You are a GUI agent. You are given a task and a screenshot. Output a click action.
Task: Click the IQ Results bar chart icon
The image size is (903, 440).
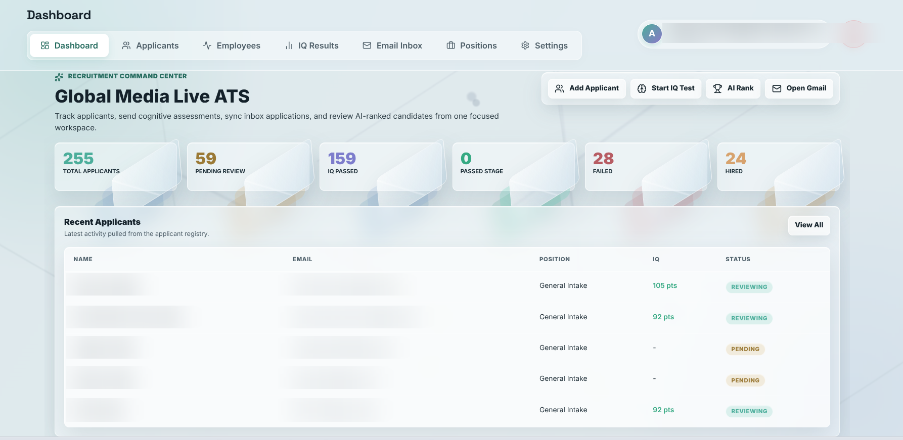tap(289, 45)
